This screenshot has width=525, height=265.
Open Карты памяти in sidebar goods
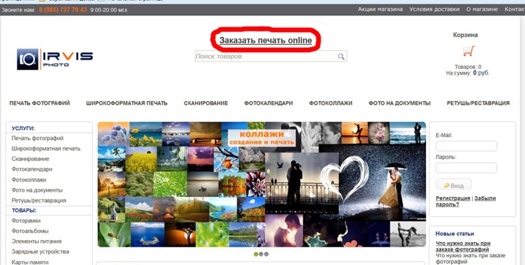pyautogui.click(x=30, y=262)
